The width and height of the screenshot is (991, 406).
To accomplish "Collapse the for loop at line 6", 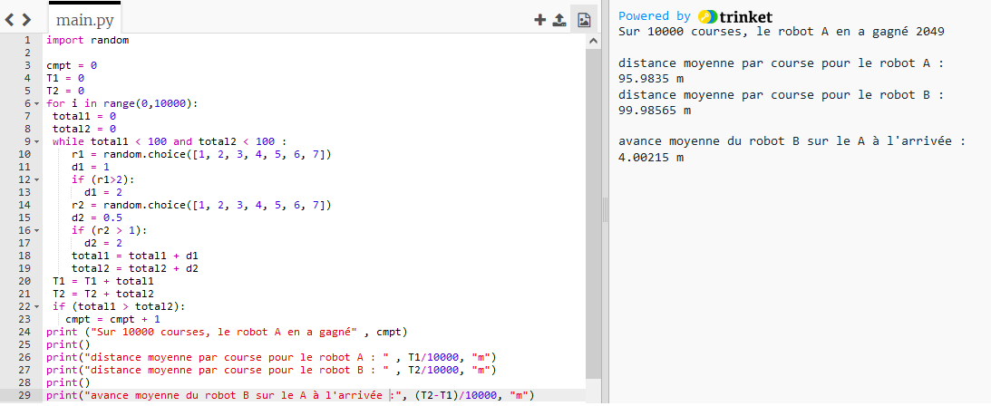I will (35, 104).
